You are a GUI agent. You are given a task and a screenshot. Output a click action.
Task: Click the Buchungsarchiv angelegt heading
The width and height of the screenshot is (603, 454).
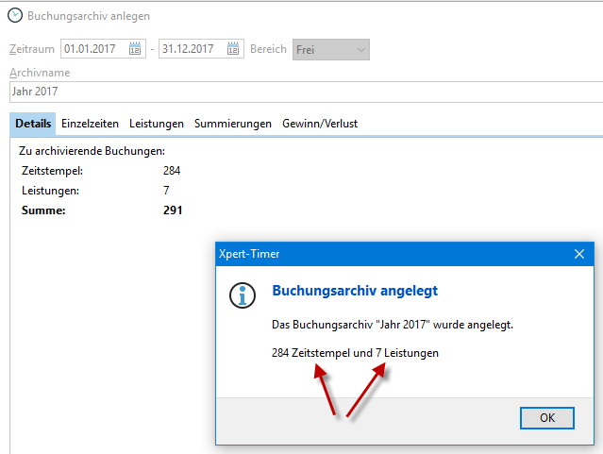pyautogui.click(x=355, y=291)
